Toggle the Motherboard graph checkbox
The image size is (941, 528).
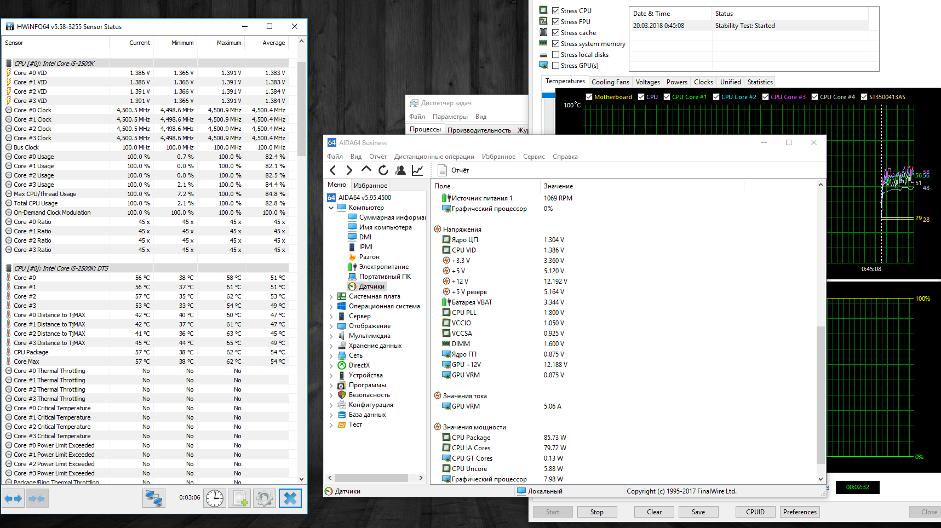click(x=589, y=97)
